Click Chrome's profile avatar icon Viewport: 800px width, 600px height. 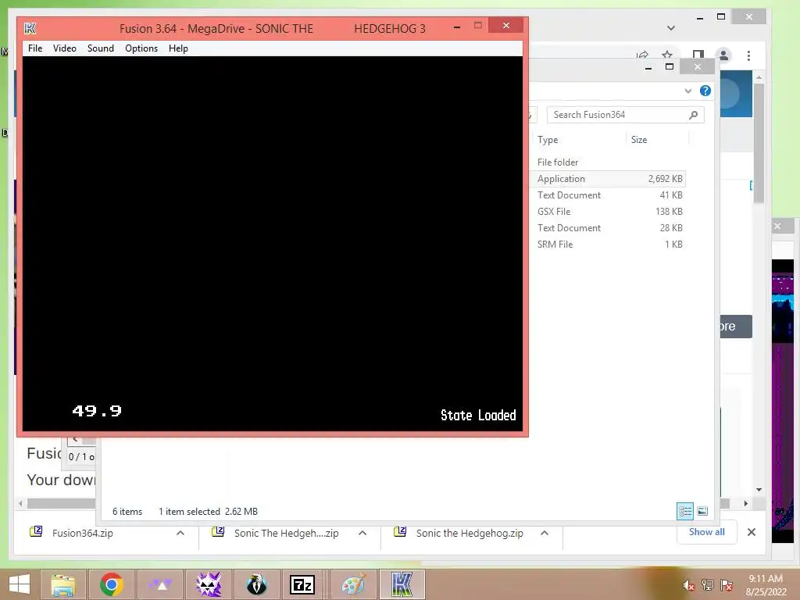click(723, 55)
